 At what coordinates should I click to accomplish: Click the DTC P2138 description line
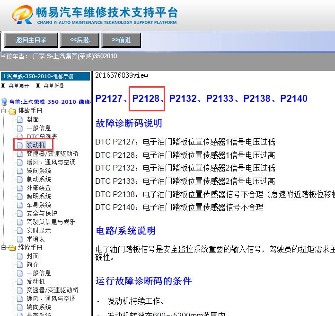[x=215, y=194]
